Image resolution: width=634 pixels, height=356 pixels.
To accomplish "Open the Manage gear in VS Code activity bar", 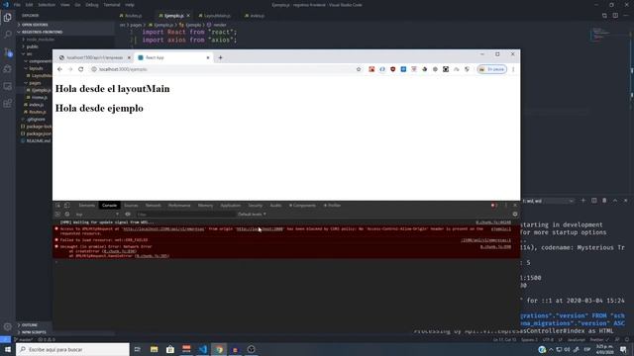I will (x=7, y=326).
